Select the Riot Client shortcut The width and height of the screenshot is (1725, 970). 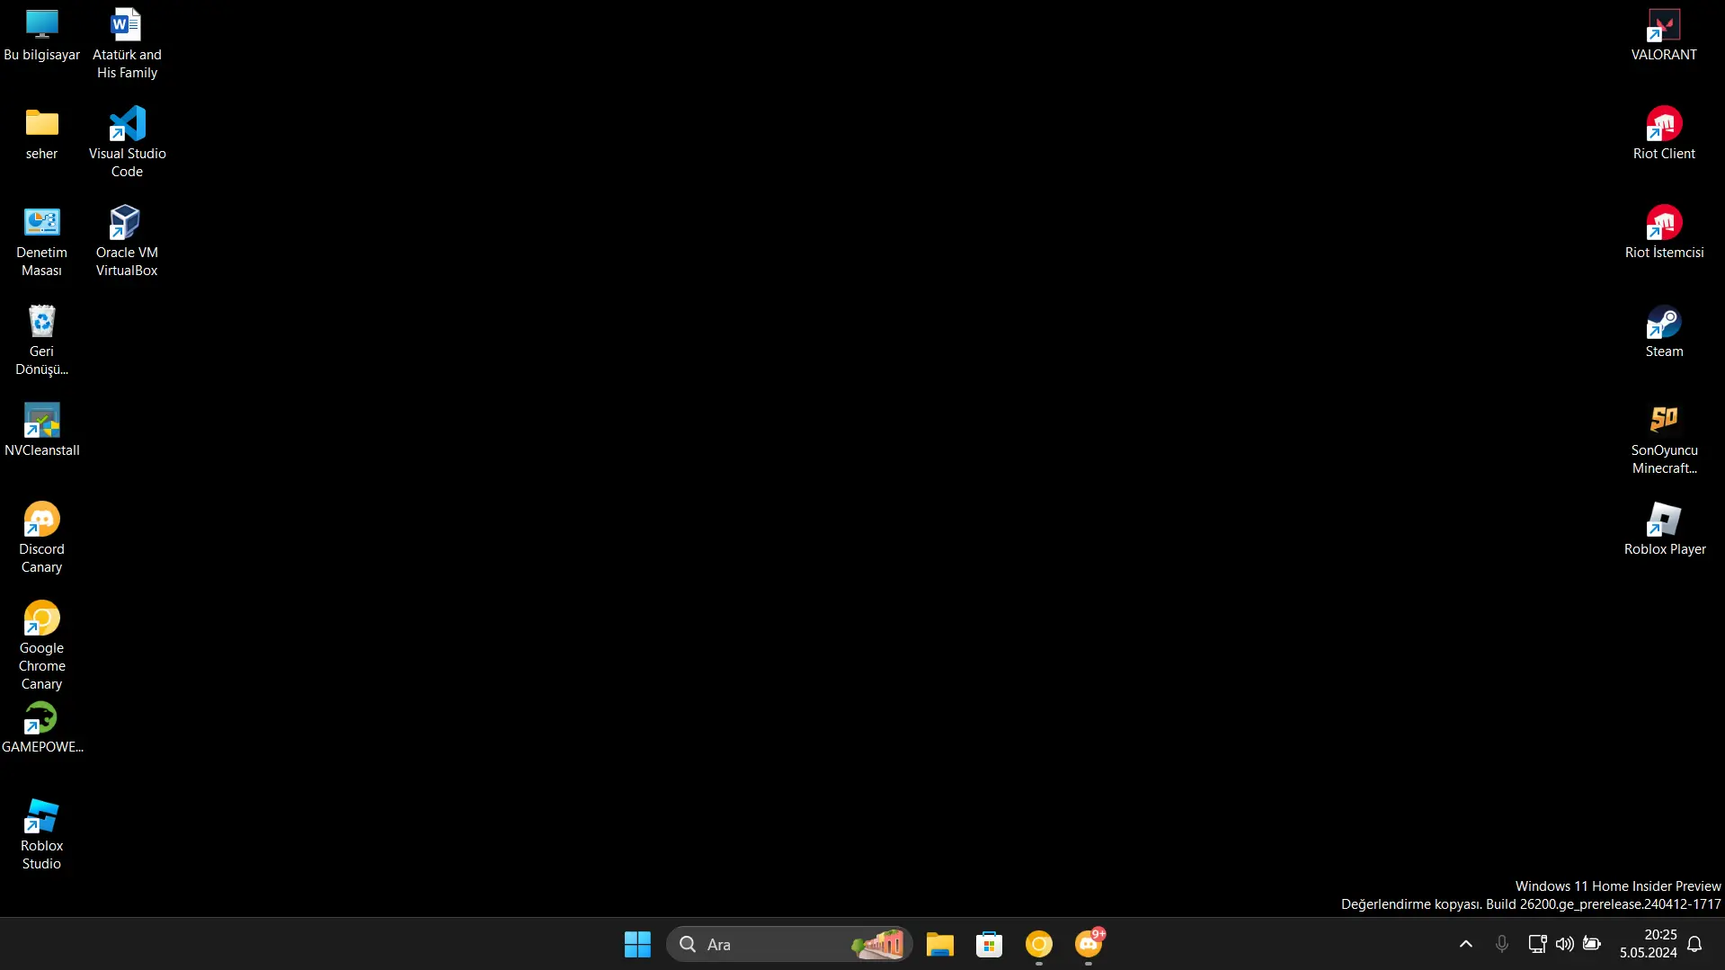pyautogui.click(x=1664, y=134)
